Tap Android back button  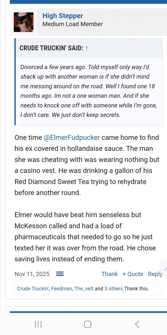point(137,325)
